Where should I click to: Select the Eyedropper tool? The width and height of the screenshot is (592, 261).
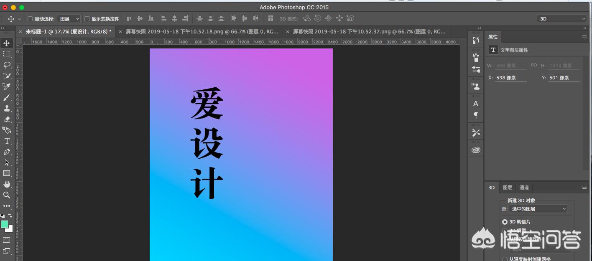(x=6, y=86)
